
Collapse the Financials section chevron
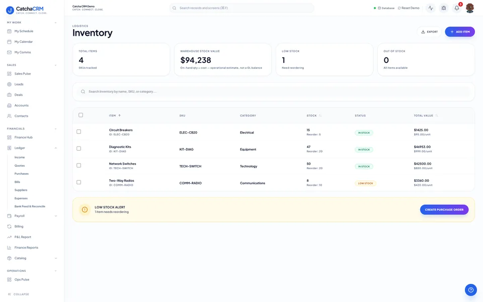(x=55, y=129)
